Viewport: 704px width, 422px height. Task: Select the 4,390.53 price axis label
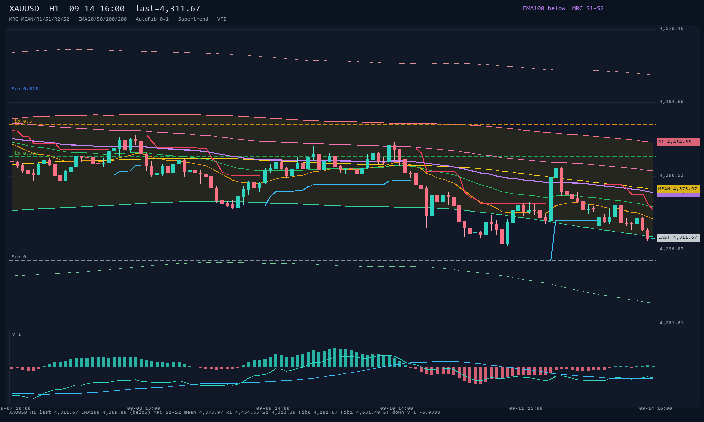[x=672, y=176]
